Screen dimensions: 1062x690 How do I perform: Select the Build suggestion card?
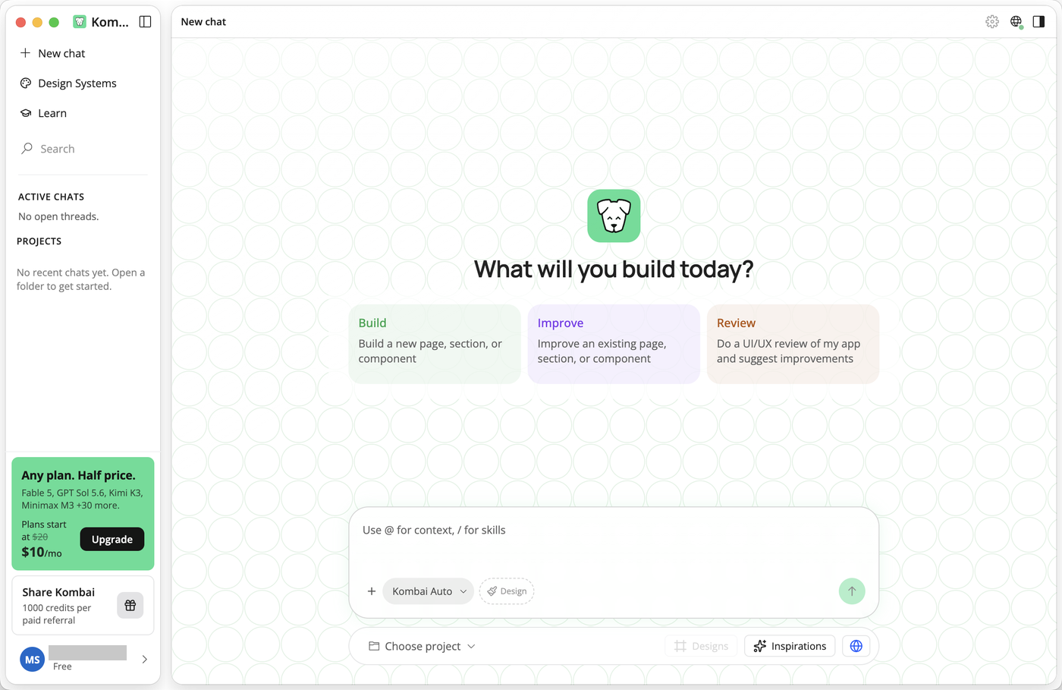click(x=435, y=344)
